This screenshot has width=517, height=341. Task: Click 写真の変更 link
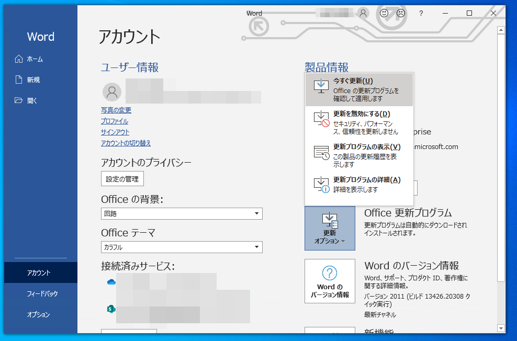[116, 110]
